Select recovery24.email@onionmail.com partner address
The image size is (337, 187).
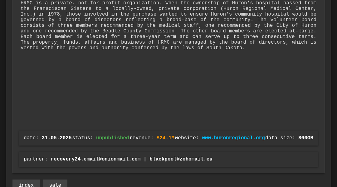96,159
